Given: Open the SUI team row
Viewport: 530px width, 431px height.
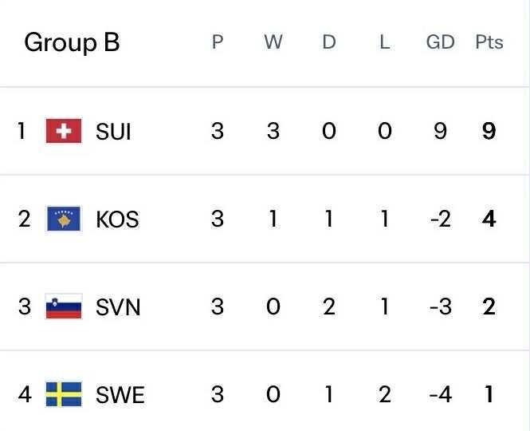Looking at the screenshot, I should point(113,132).
